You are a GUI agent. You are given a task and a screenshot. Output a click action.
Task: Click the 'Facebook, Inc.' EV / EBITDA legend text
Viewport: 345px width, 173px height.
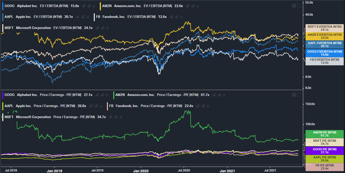[x=114, y=17]
